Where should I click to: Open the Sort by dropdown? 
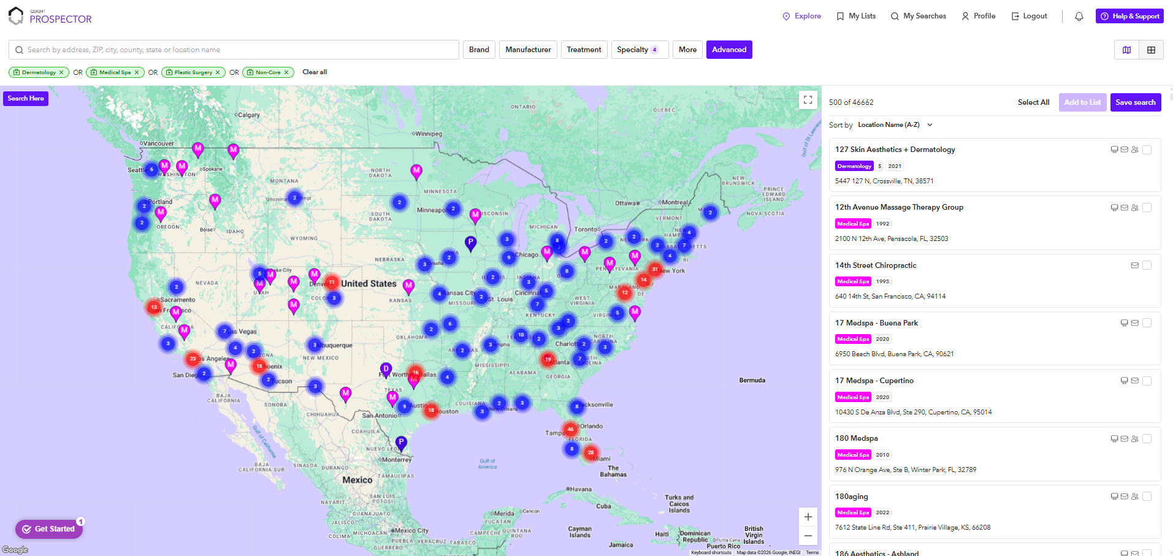pyautogui.click(x=895, y=124)
